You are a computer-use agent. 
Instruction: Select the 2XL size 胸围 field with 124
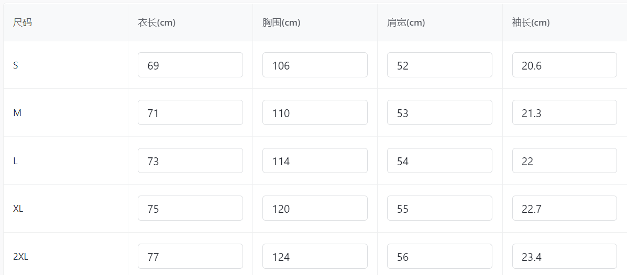tap(315, 256)
